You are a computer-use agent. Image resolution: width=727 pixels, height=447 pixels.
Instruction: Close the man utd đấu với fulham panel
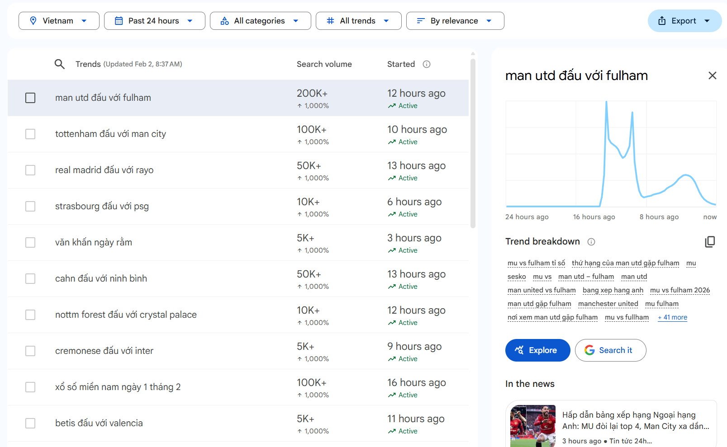pos(712,75)
